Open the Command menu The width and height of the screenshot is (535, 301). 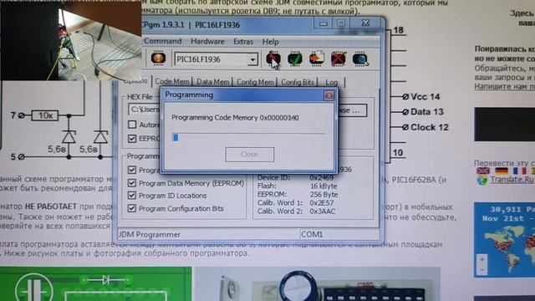point(162,41)
